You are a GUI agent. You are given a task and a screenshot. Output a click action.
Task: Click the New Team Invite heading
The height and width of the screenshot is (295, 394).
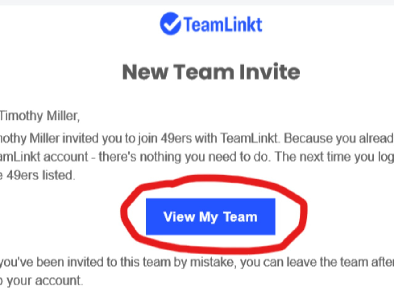[211, 72]
